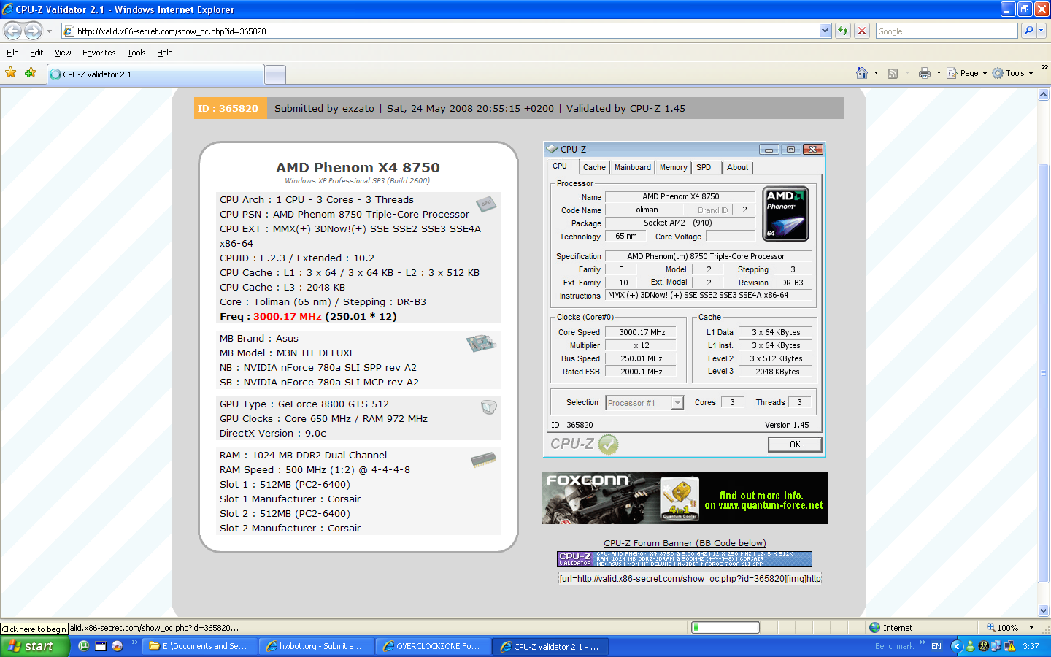Click the green Messenger tray icon
Screen dimensions: 1051x657
click(x=970, y=646)
